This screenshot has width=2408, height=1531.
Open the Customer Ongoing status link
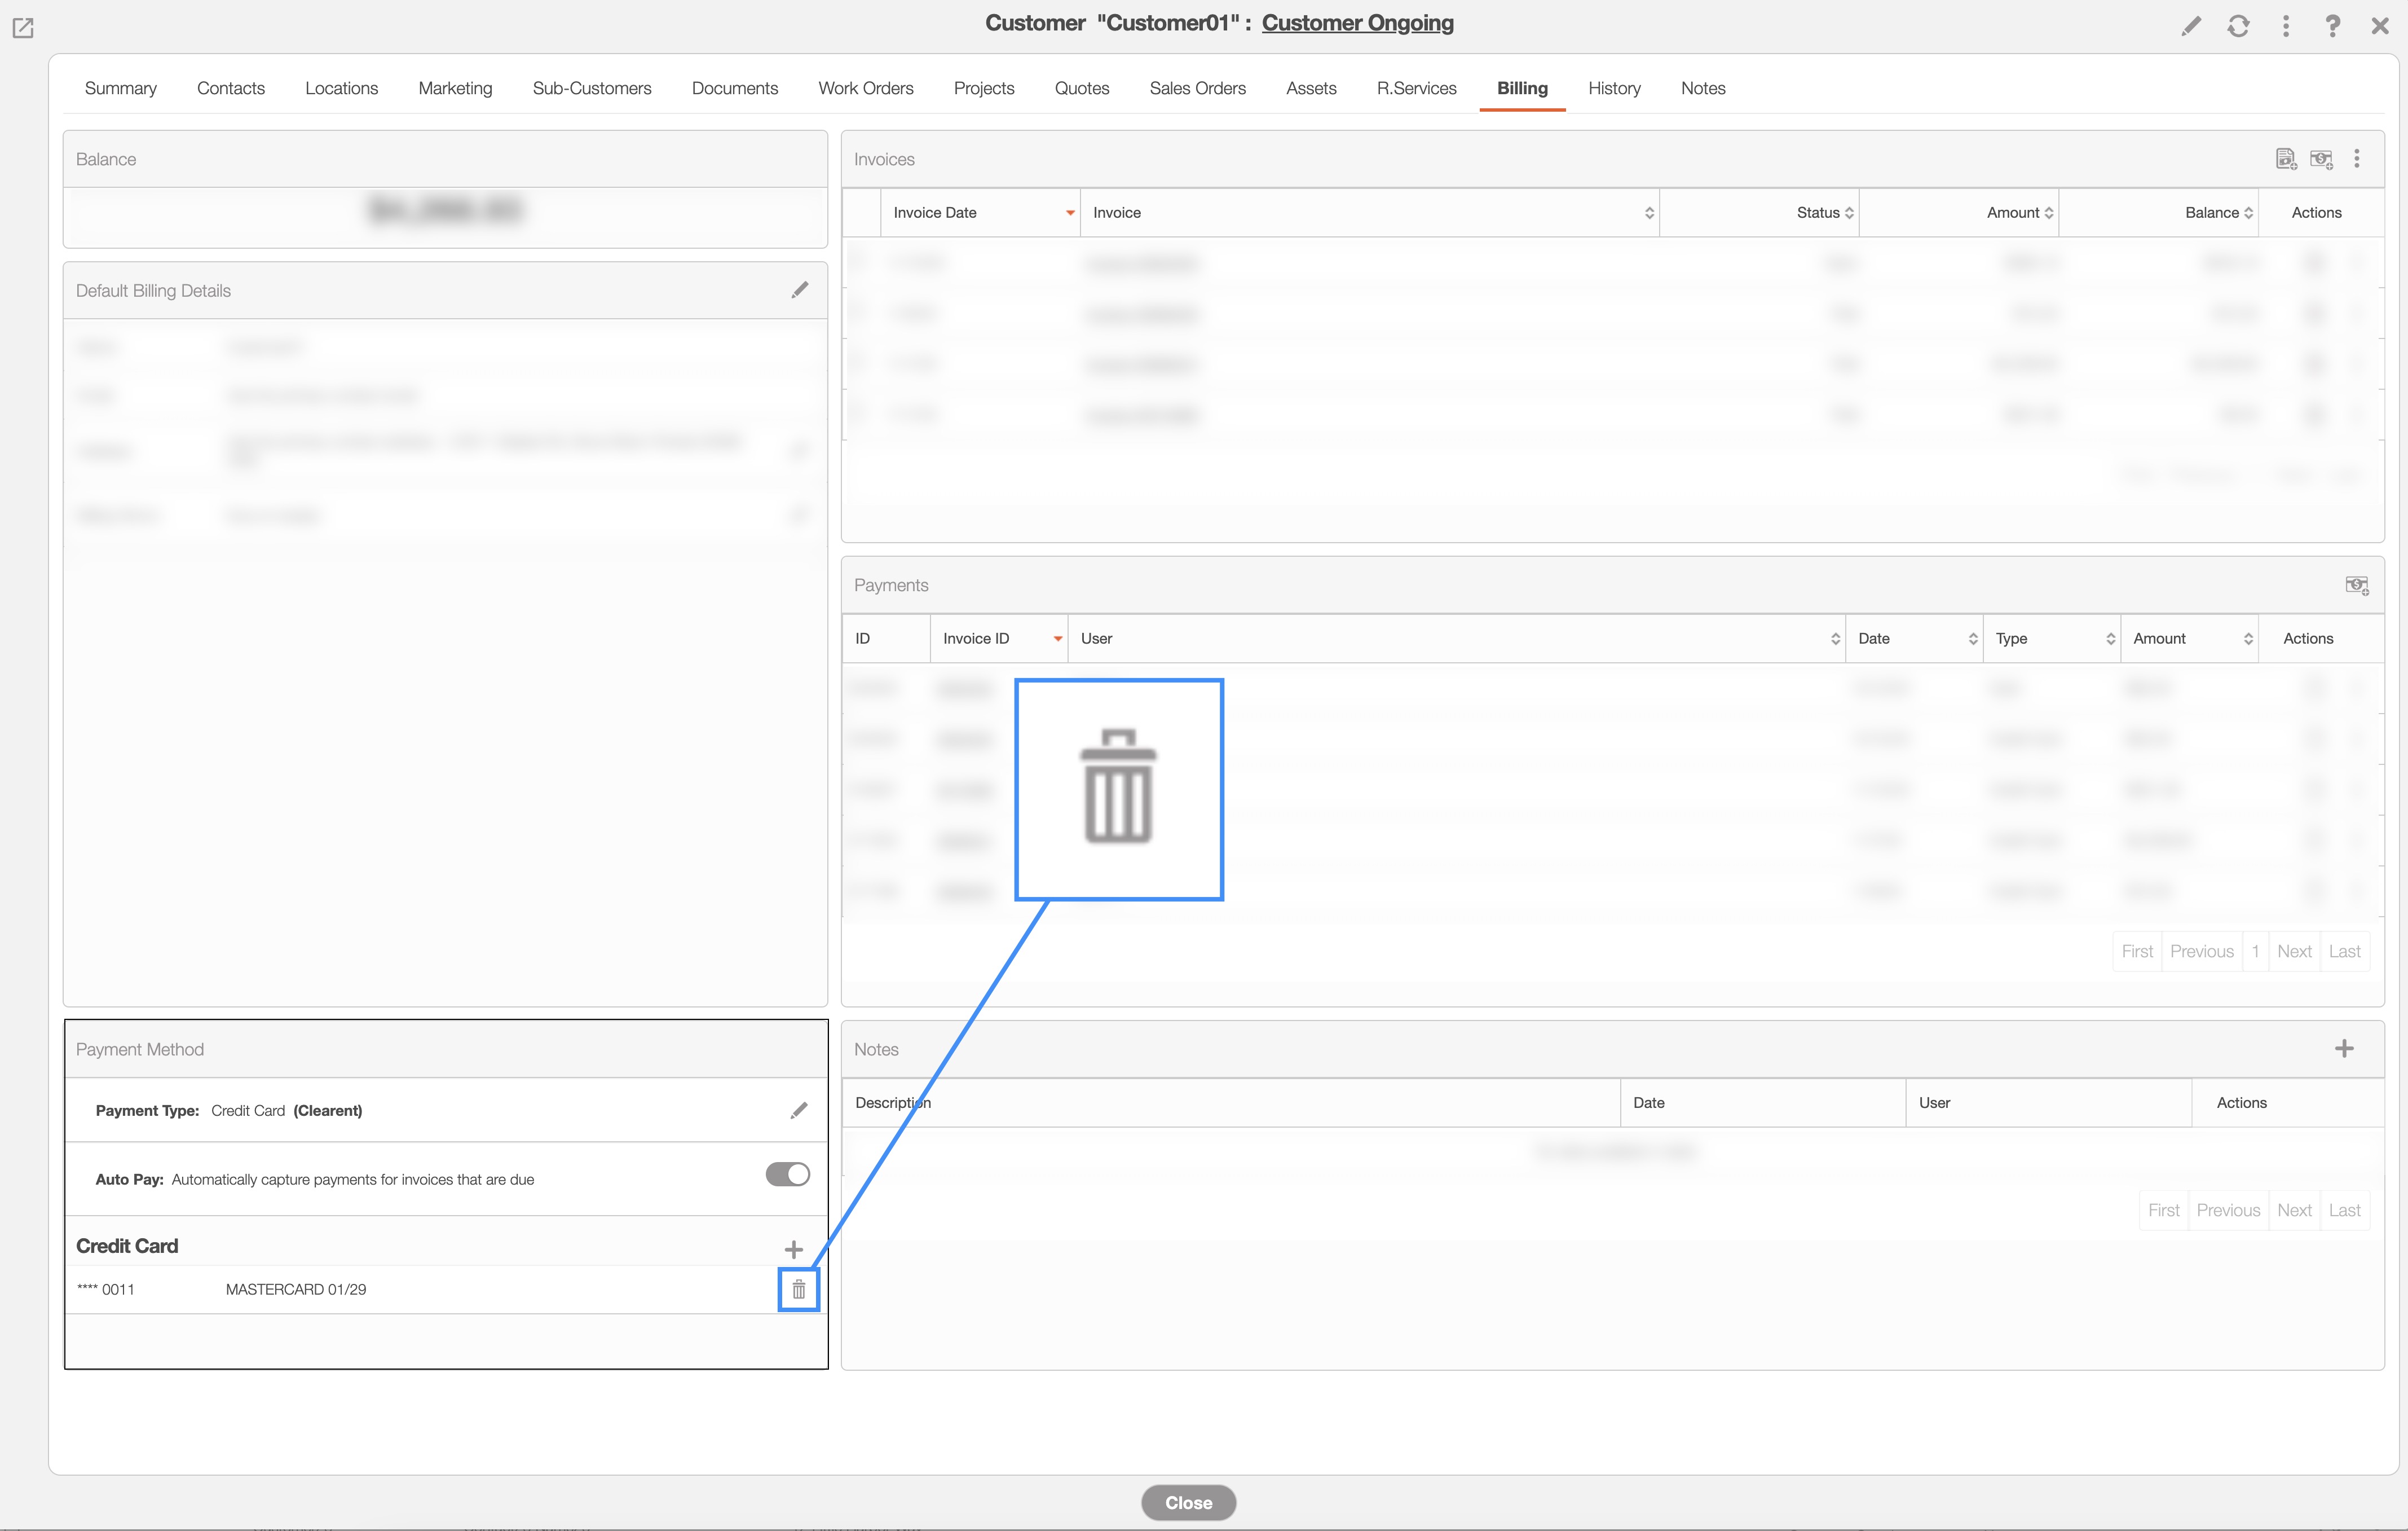point(1357,23)
